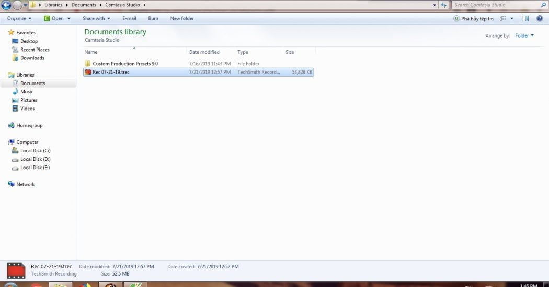Sort by the Size column header
Screen dimensions: 549x287
point(290,52)
